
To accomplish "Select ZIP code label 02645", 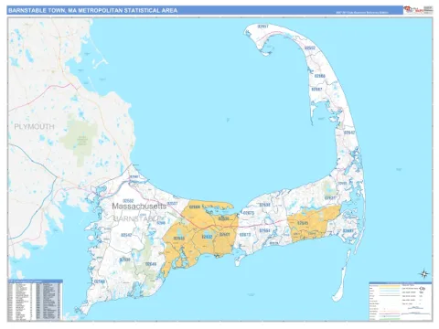I will click(x=303, y=223).
